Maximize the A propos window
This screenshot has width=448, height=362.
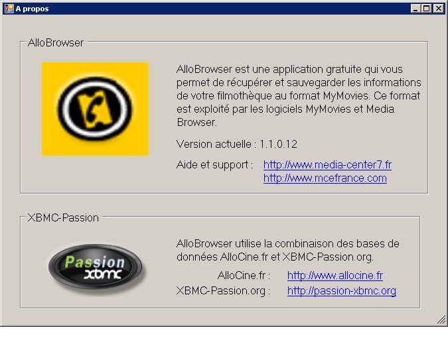click(x=426, y=9)
